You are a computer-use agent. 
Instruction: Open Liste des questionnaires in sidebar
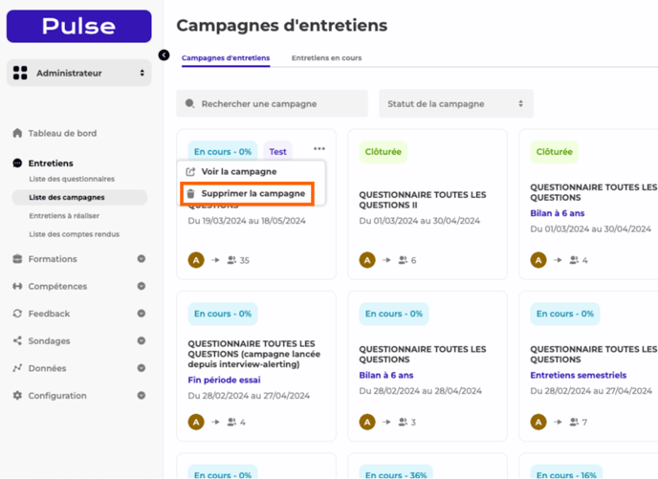point(72,179)
